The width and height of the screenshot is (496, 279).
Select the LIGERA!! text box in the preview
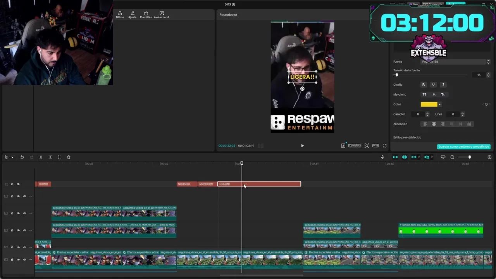point(302,77)
